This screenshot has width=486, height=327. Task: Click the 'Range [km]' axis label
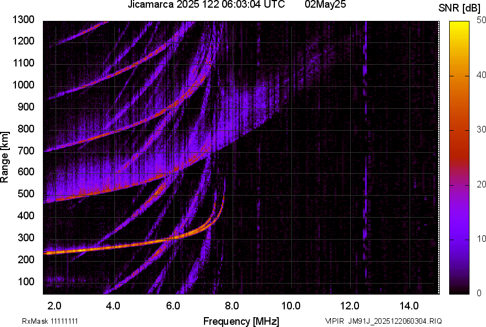(x=4, y=157)
